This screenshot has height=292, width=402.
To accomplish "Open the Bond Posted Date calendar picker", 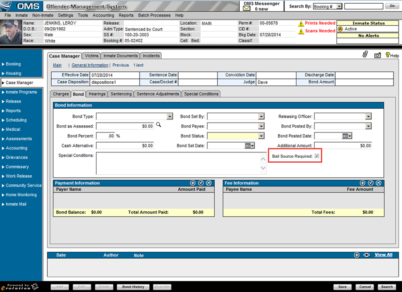I will [x=347, y=136].
